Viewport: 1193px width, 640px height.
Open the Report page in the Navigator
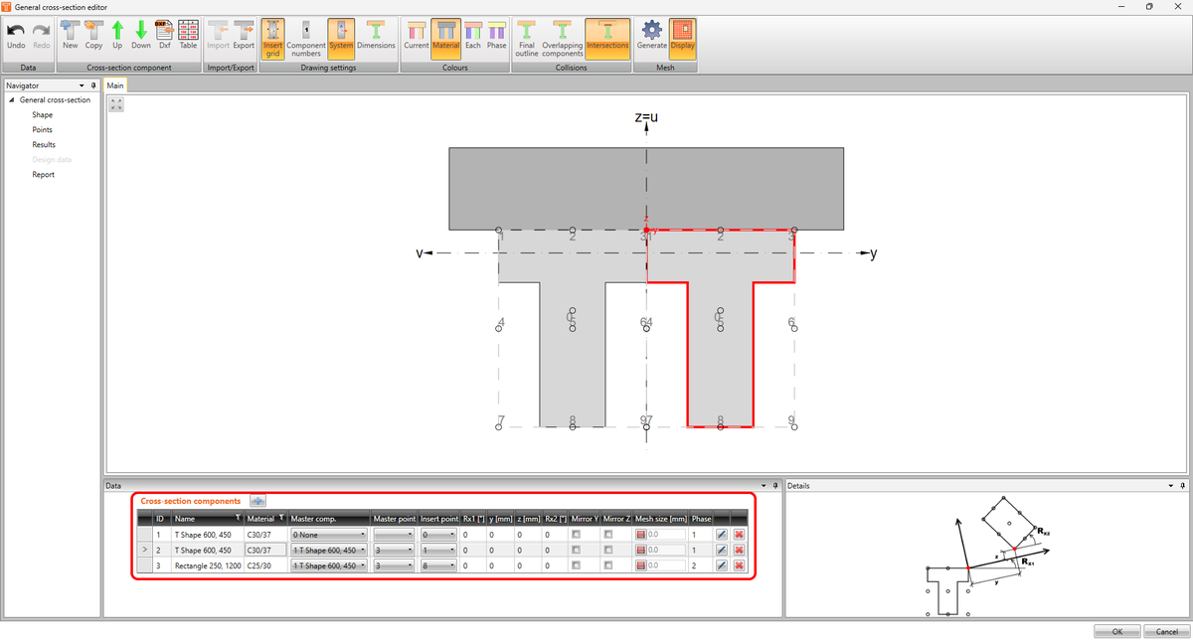click(x=43, y=174)
